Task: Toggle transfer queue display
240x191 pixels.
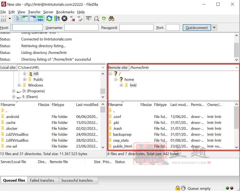Action: click(40, 19)
